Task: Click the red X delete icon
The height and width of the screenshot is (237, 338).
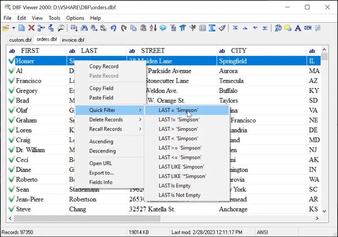Action: tap(31, 28)
